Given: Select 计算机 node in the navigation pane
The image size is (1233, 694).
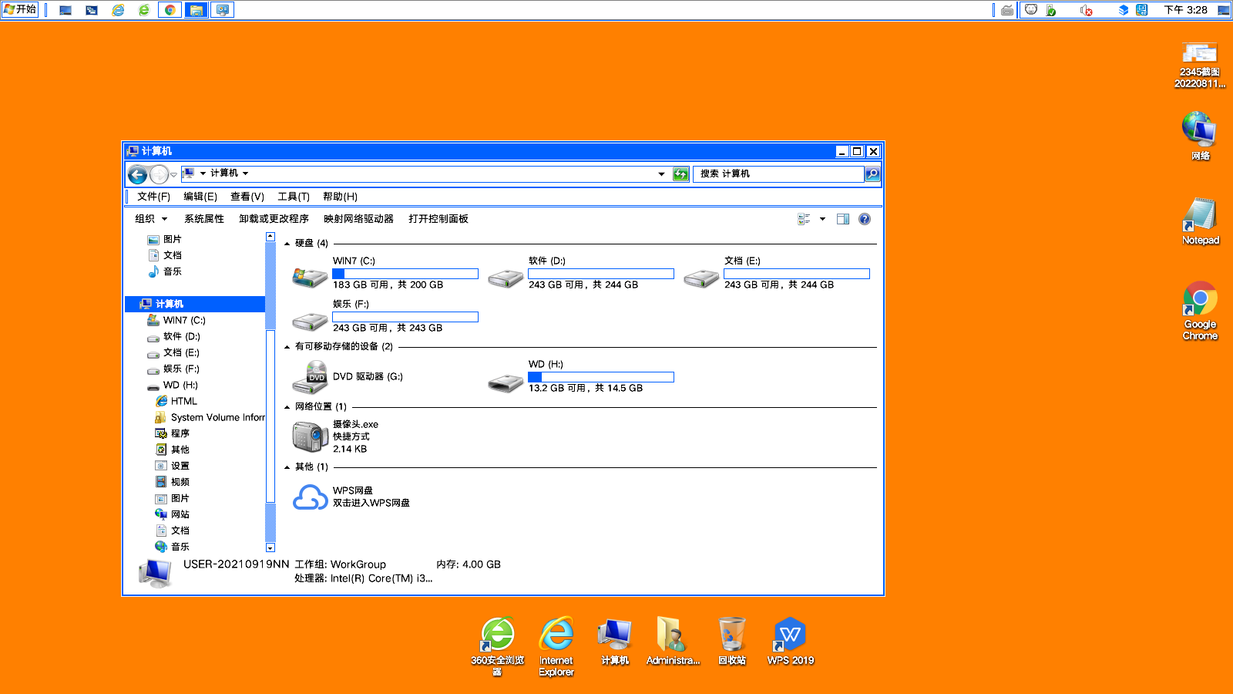Looking at the screenshot, I should (195, 304).
